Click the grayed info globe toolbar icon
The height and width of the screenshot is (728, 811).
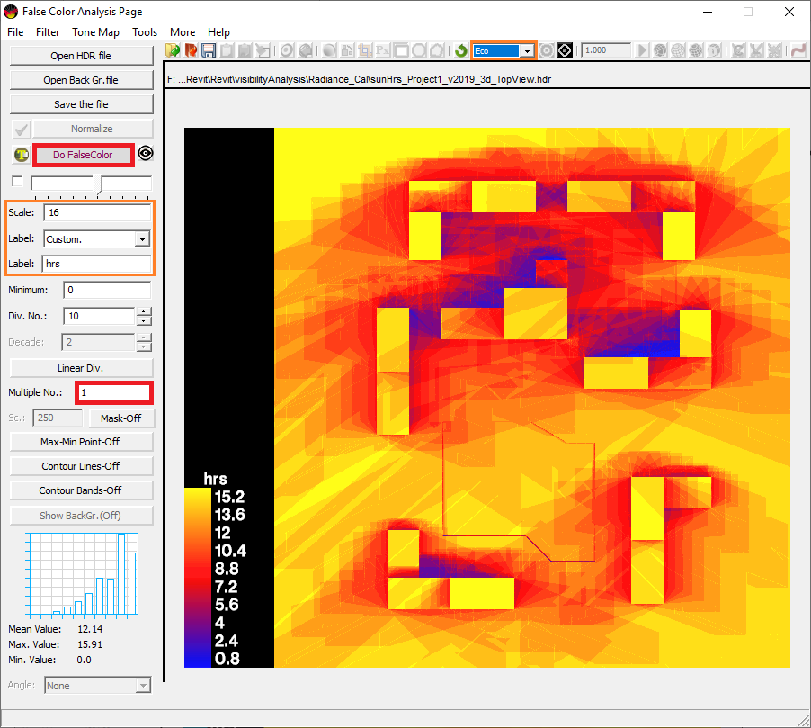[x=714, y=50]
